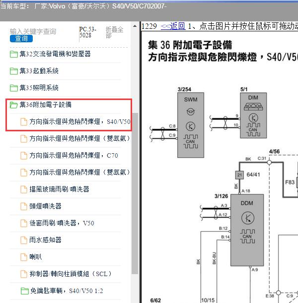Open 抑制器/轉向柱鎖模組 (SCL) document

(71, 274)
